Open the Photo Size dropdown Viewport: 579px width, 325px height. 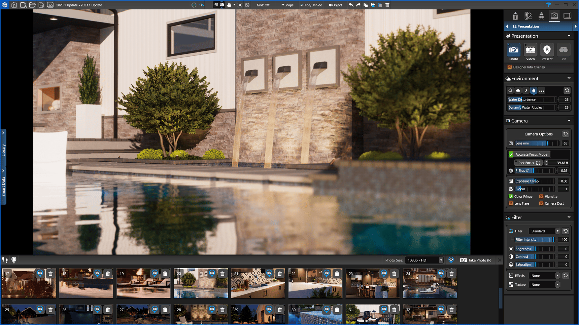pyautogui.click(x=424, y=260)
